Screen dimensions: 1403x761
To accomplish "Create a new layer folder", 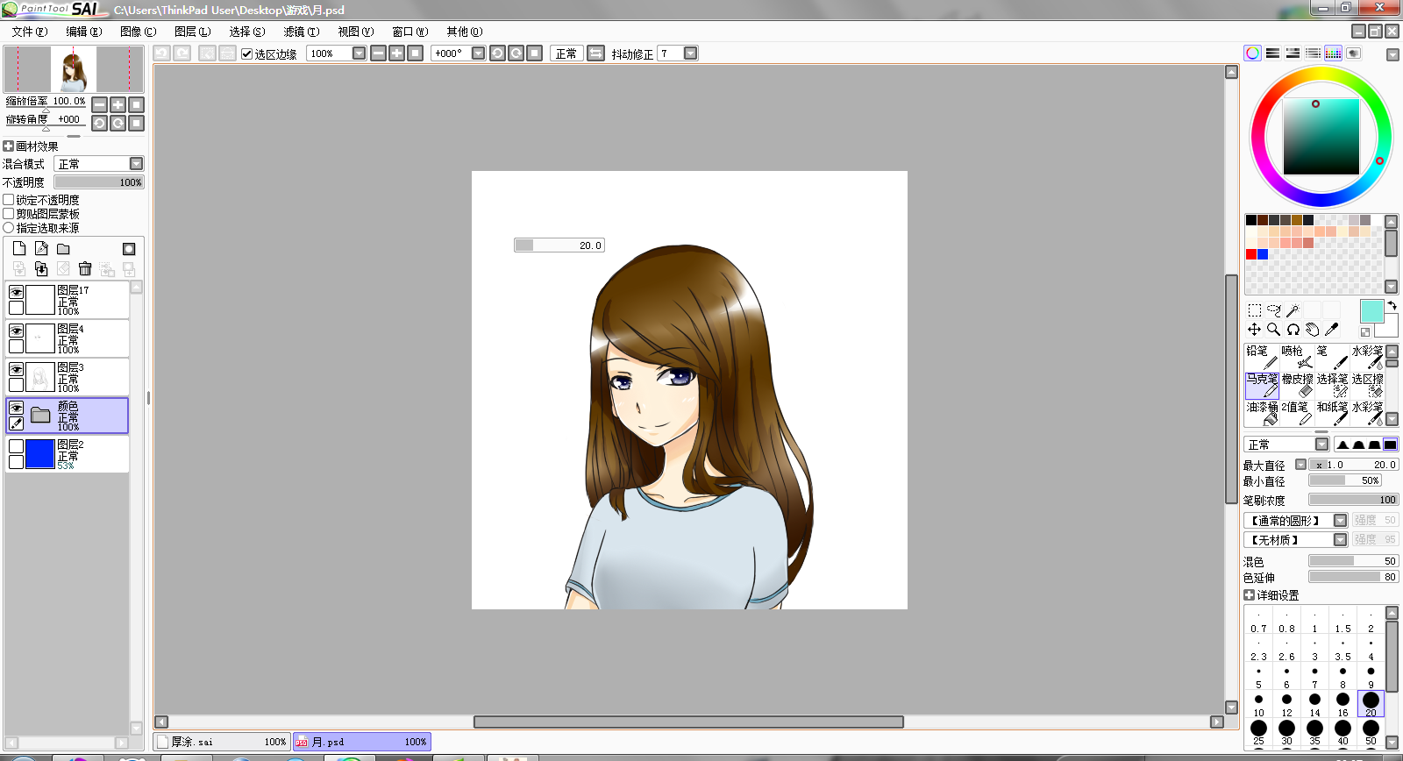I will pos(63,249).
